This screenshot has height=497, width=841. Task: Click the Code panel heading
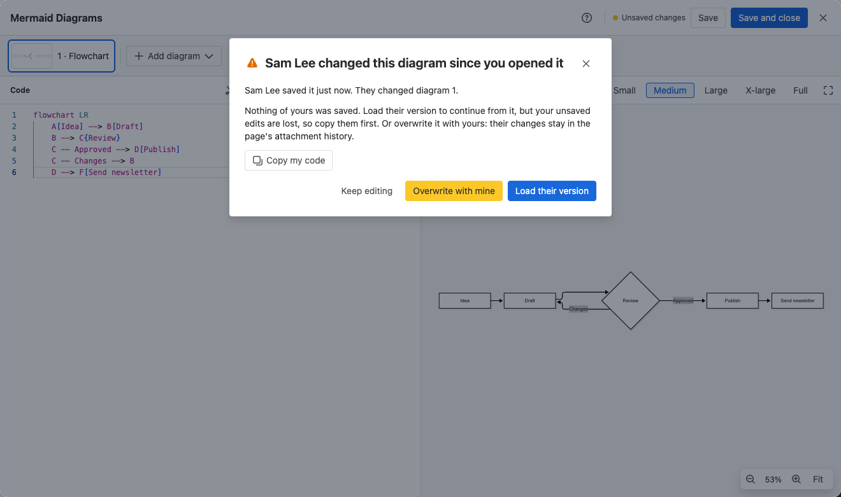point(20,90)
